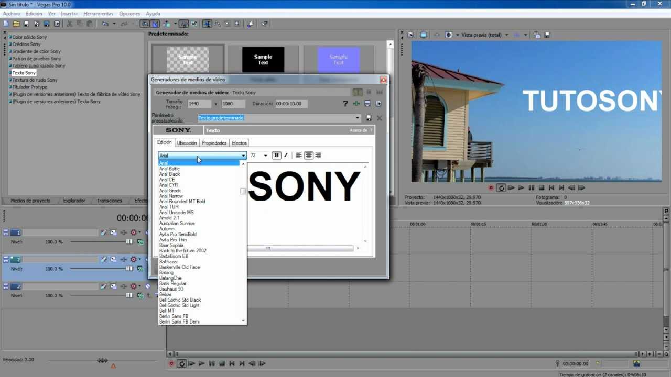
Task: Open the Insertar menu
Action: (69, 14)
